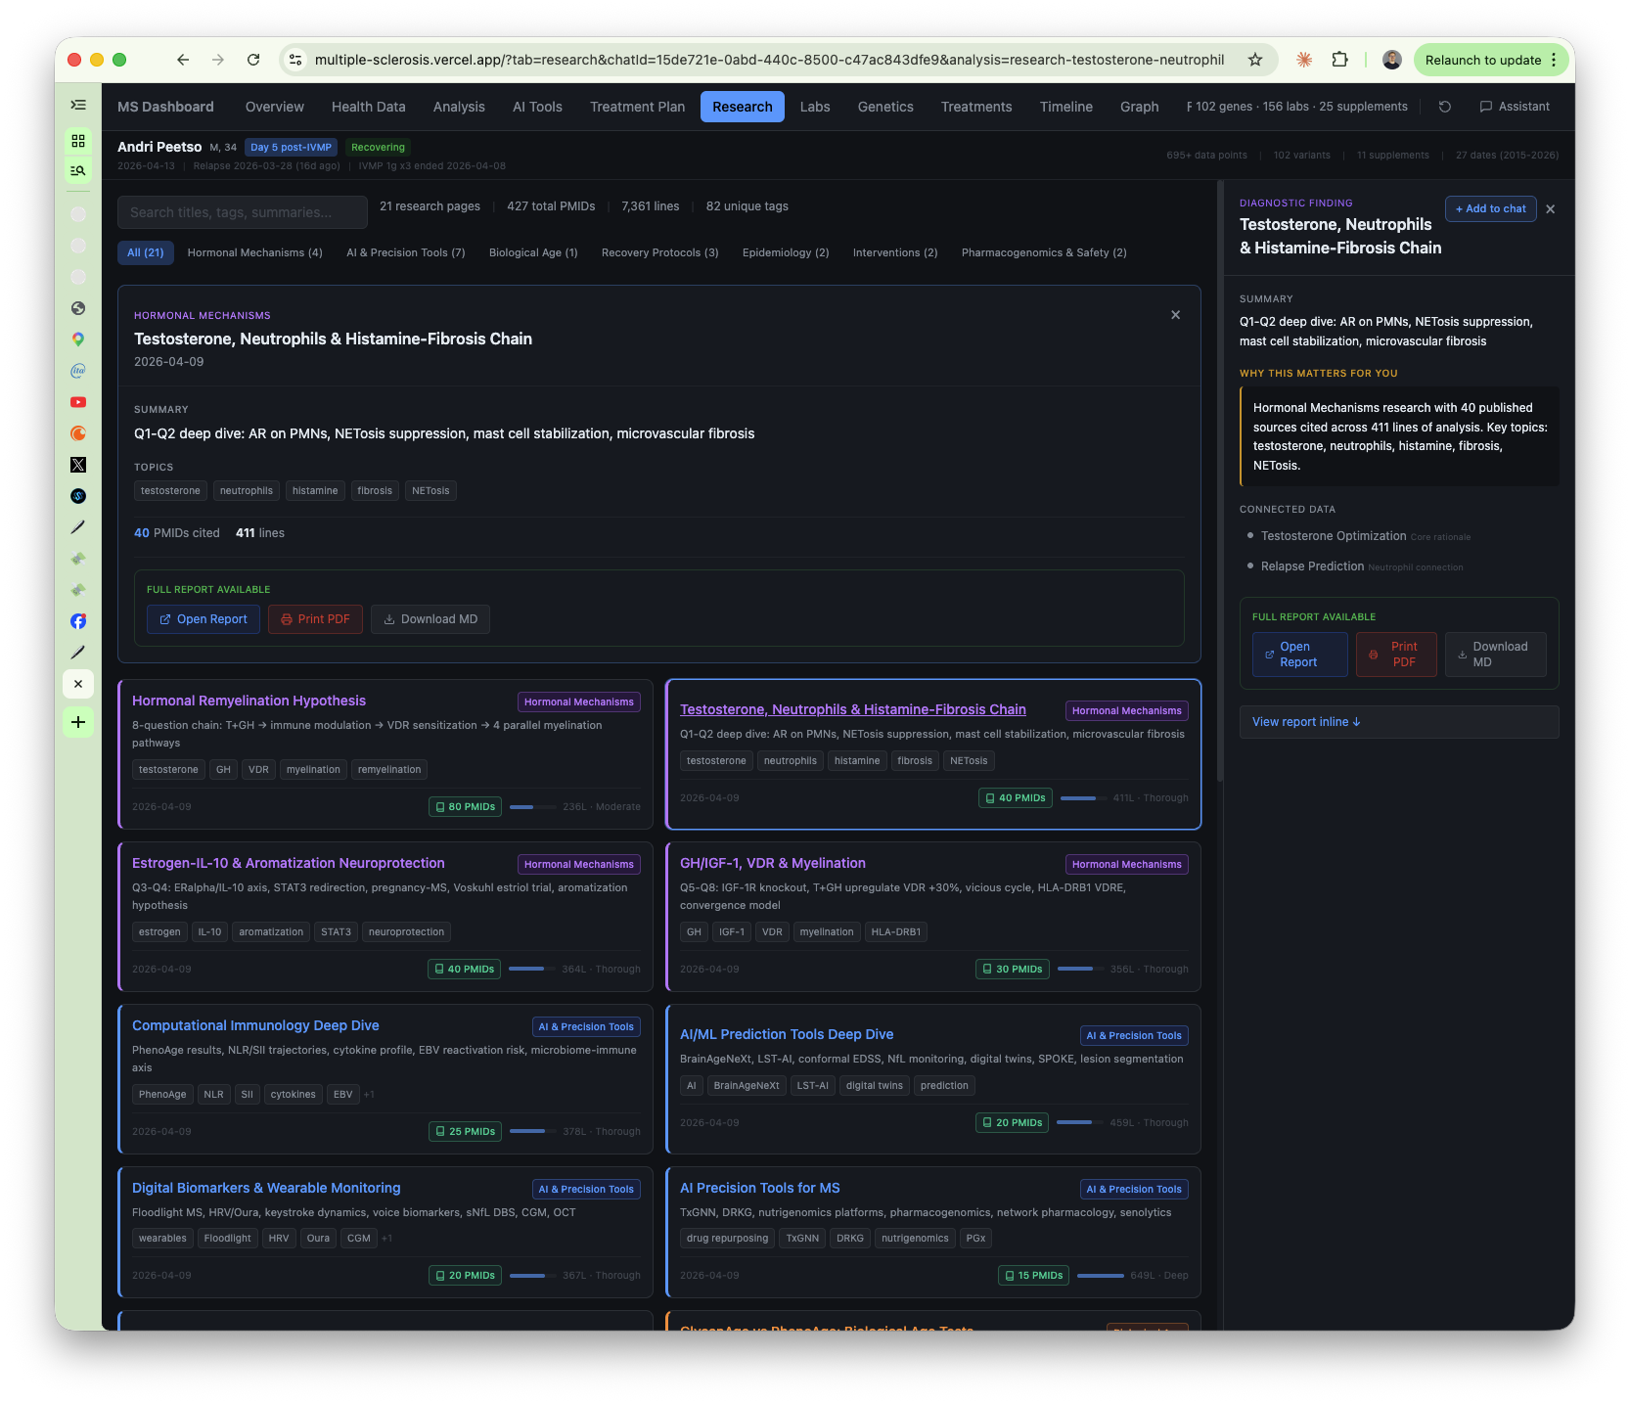Click the Google Maps pin sidebar icon

(x=77, y=339)
